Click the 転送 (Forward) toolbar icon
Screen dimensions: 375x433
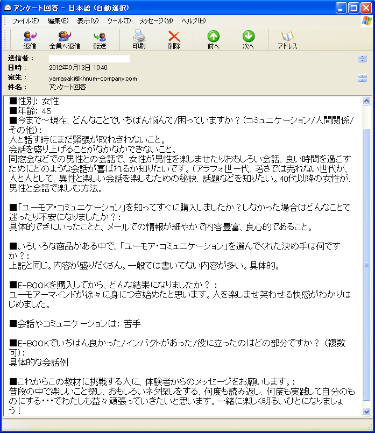pyautogui.click(x=100, y=40)
